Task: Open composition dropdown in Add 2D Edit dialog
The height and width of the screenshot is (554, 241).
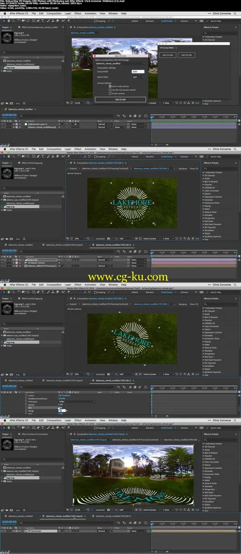Action: click(120, 64)
